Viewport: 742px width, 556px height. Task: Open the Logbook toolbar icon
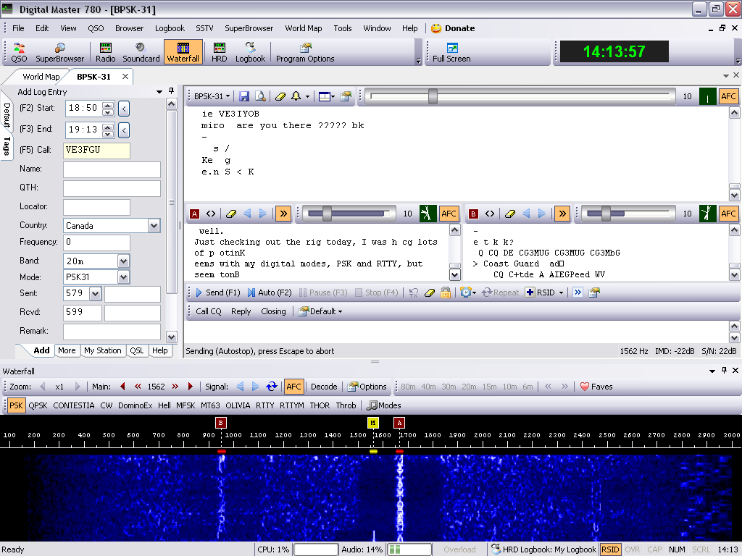250,52
